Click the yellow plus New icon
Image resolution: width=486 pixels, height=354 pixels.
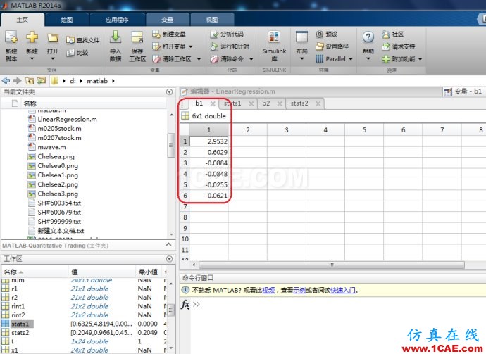32,37
